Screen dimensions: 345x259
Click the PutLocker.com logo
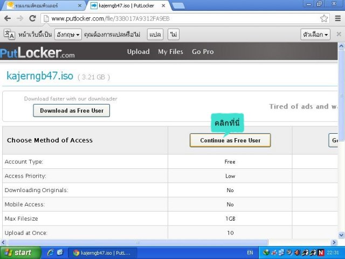37,53
